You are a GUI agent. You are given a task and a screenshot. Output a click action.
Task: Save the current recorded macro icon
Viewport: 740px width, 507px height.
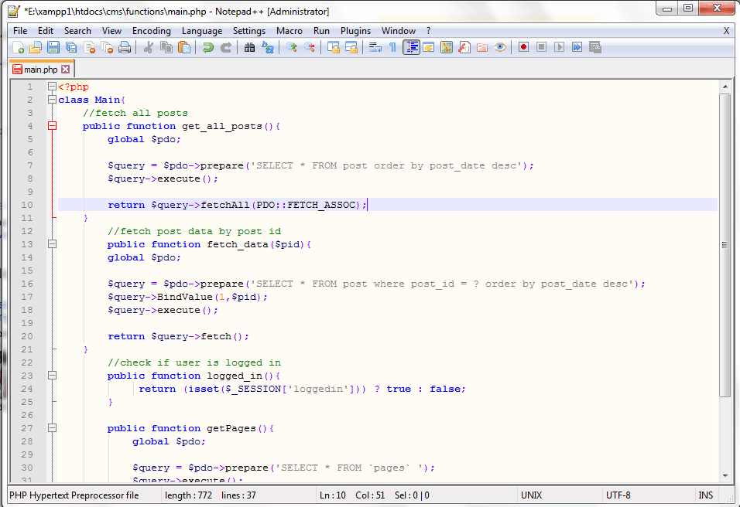(594, 47)
